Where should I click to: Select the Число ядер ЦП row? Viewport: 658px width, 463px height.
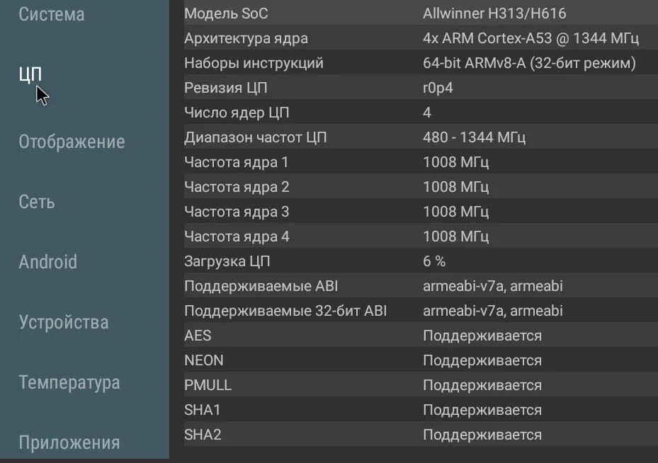(x=415, y=113)
